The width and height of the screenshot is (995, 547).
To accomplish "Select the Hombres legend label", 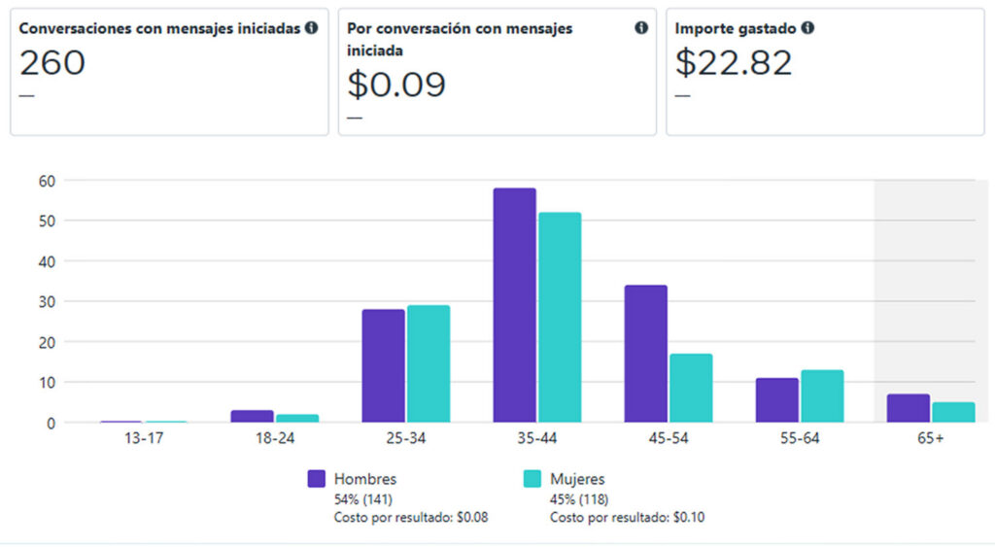I will pyautogui.click(x=365, y=479).
